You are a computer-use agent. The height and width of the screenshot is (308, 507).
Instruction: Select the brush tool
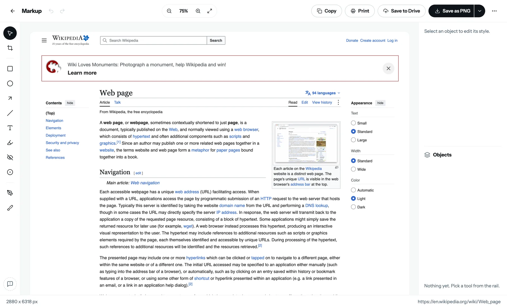[x=10, y=208]
